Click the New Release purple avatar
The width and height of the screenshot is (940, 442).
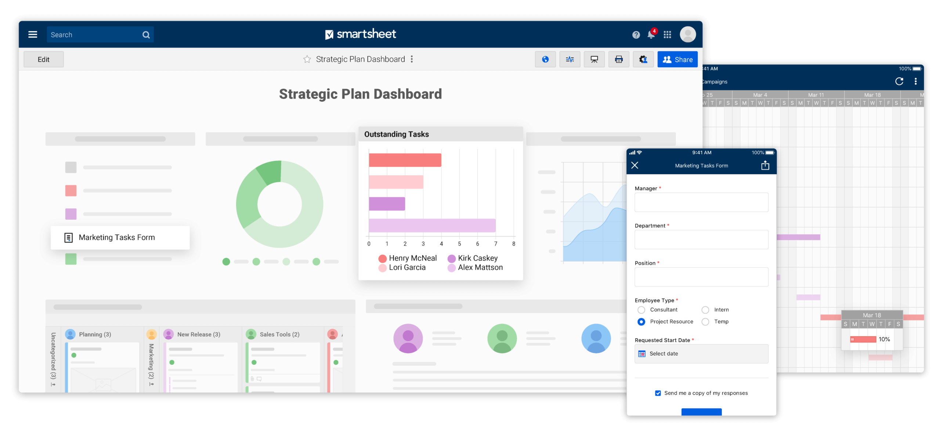pyautogui.click(x=168, y=334)
